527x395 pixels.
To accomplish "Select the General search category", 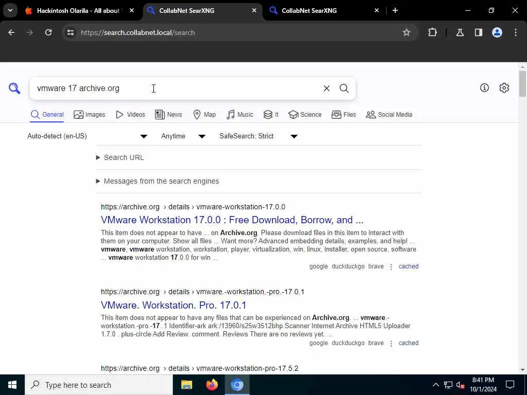I will pyautogui.click(x=47, y=115).
